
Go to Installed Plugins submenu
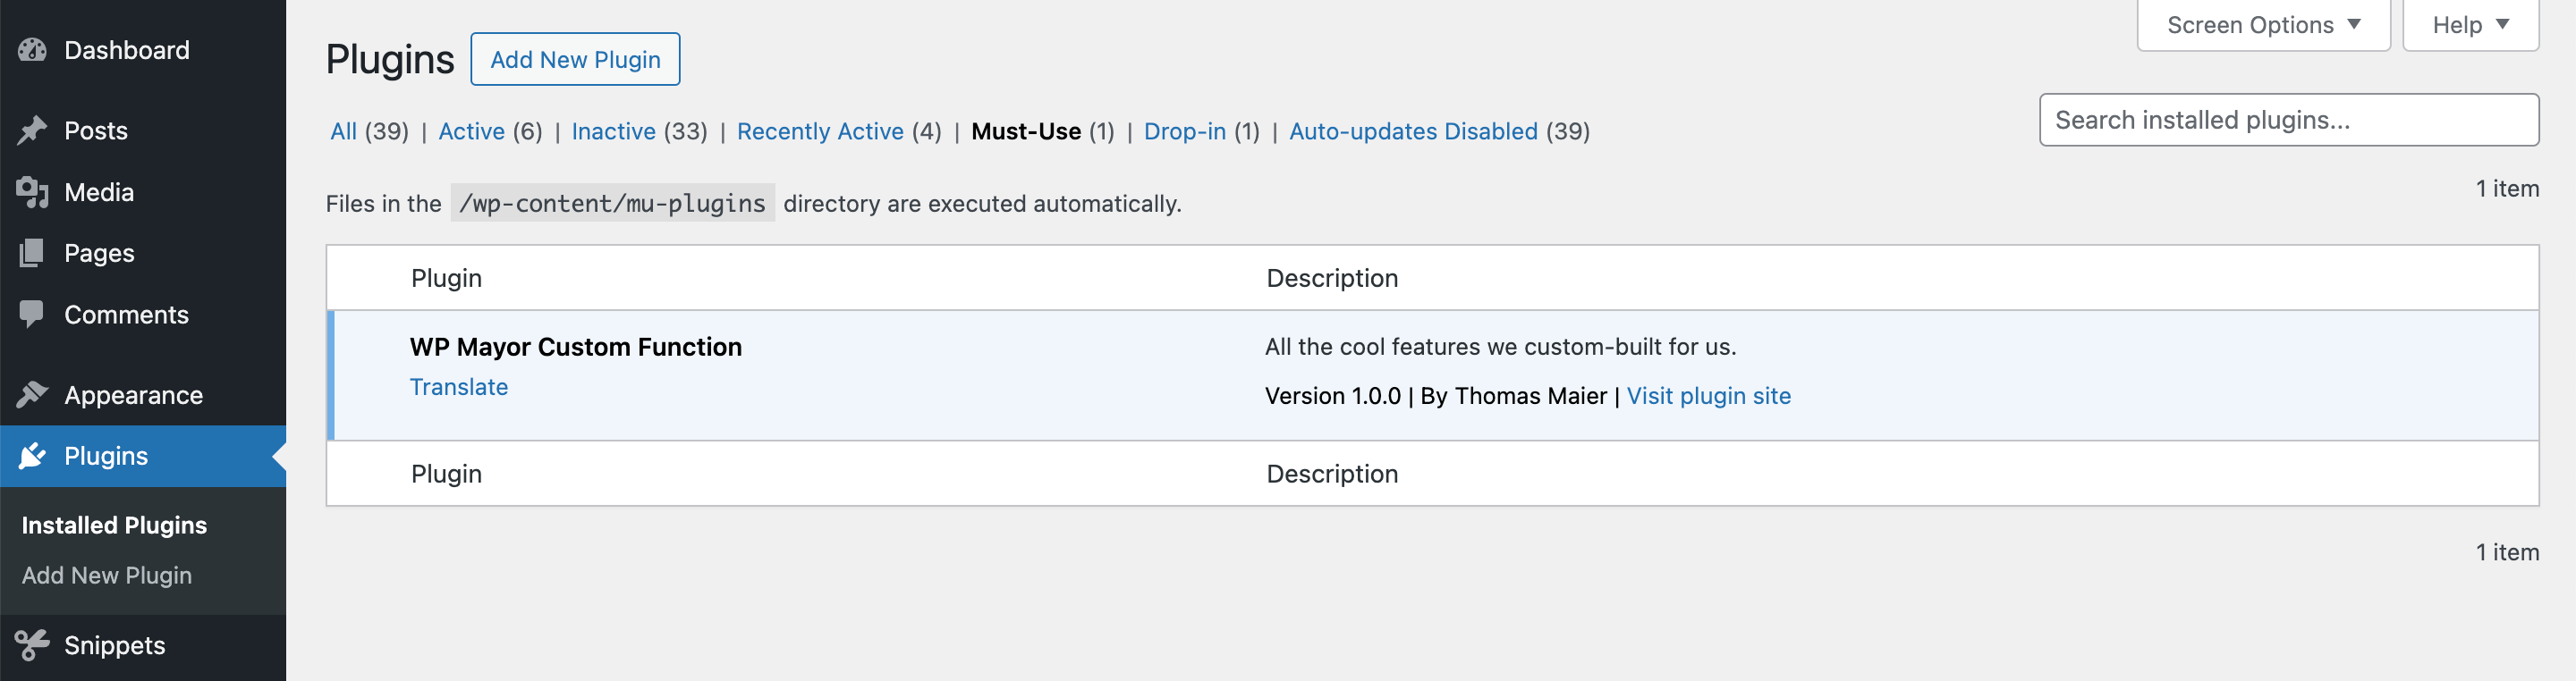click(x=114, y=525)
